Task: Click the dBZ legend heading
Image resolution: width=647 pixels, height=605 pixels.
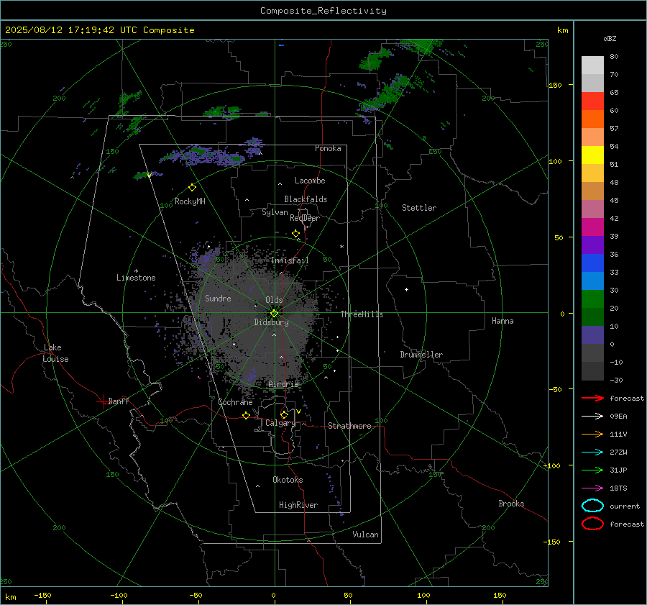Action: 610,38
